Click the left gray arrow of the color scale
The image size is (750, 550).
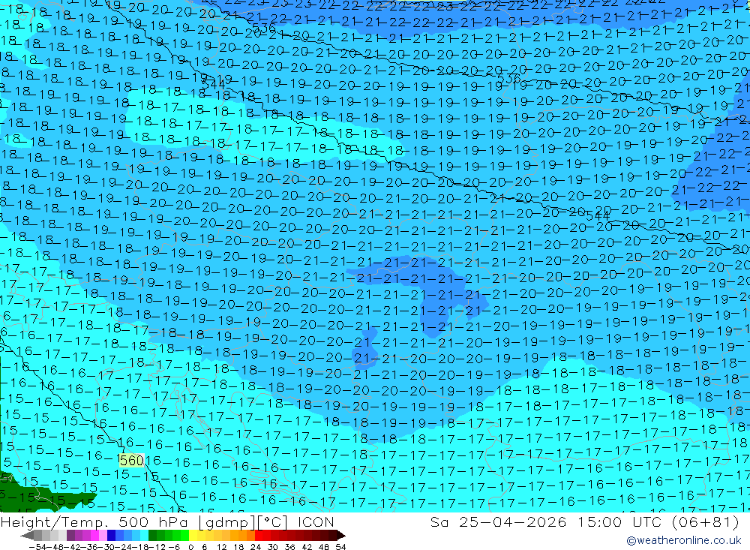pyautogui.click(x=27, y=535)
